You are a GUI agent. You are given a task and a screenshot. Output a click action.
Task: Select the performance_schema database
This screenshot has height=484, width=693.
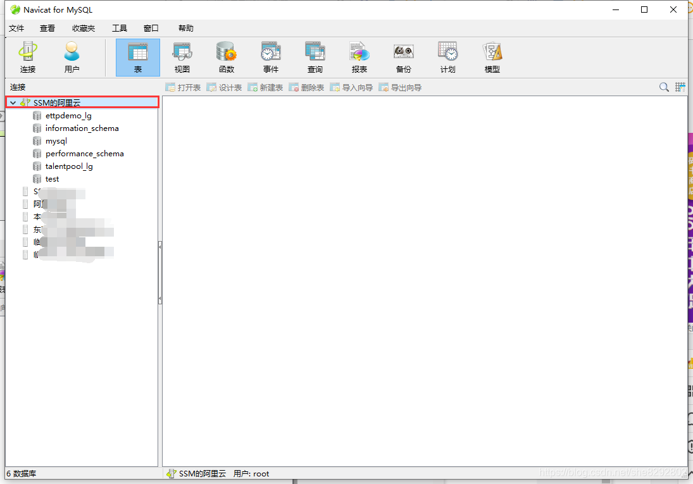[84, 154]
